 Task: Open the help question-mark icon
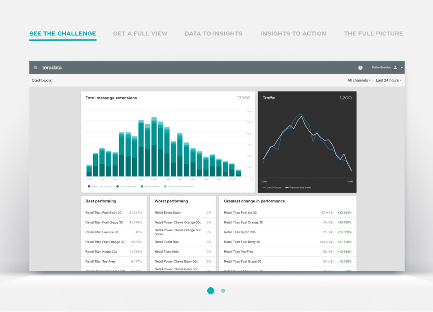(x=360, y=67)
